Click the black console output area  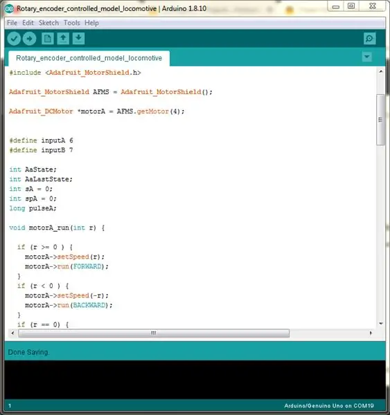pyautogui.click(x=195, y=380)
